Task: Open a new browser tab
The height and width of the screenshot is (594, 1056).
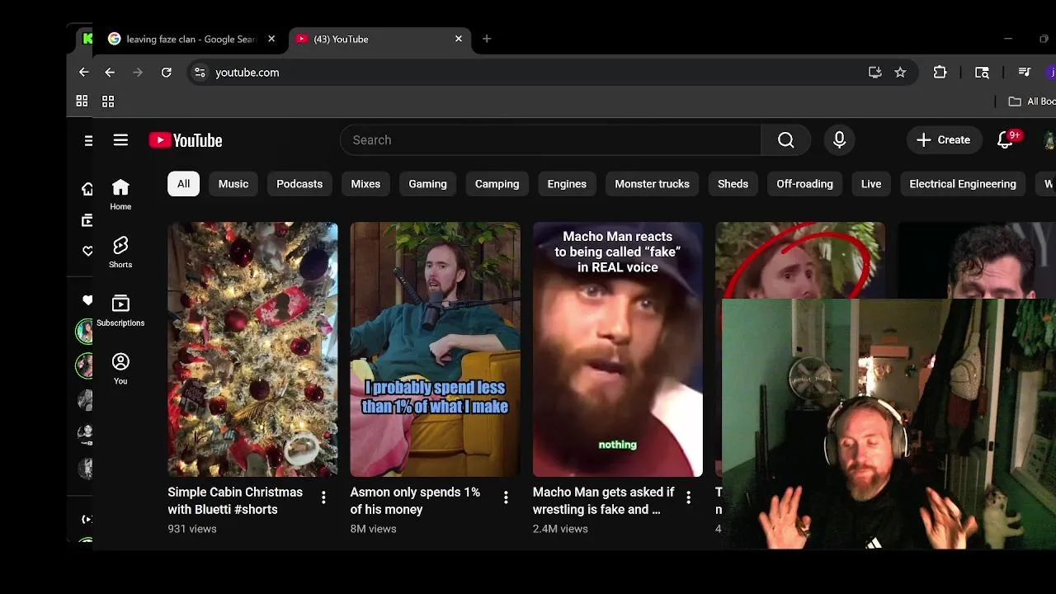Action: [487, 39]
